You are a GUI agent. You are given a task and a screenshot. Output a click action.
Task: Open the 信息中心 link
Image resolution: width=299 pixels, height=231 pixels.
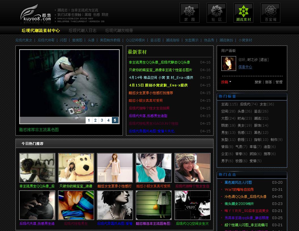[245, 67]
